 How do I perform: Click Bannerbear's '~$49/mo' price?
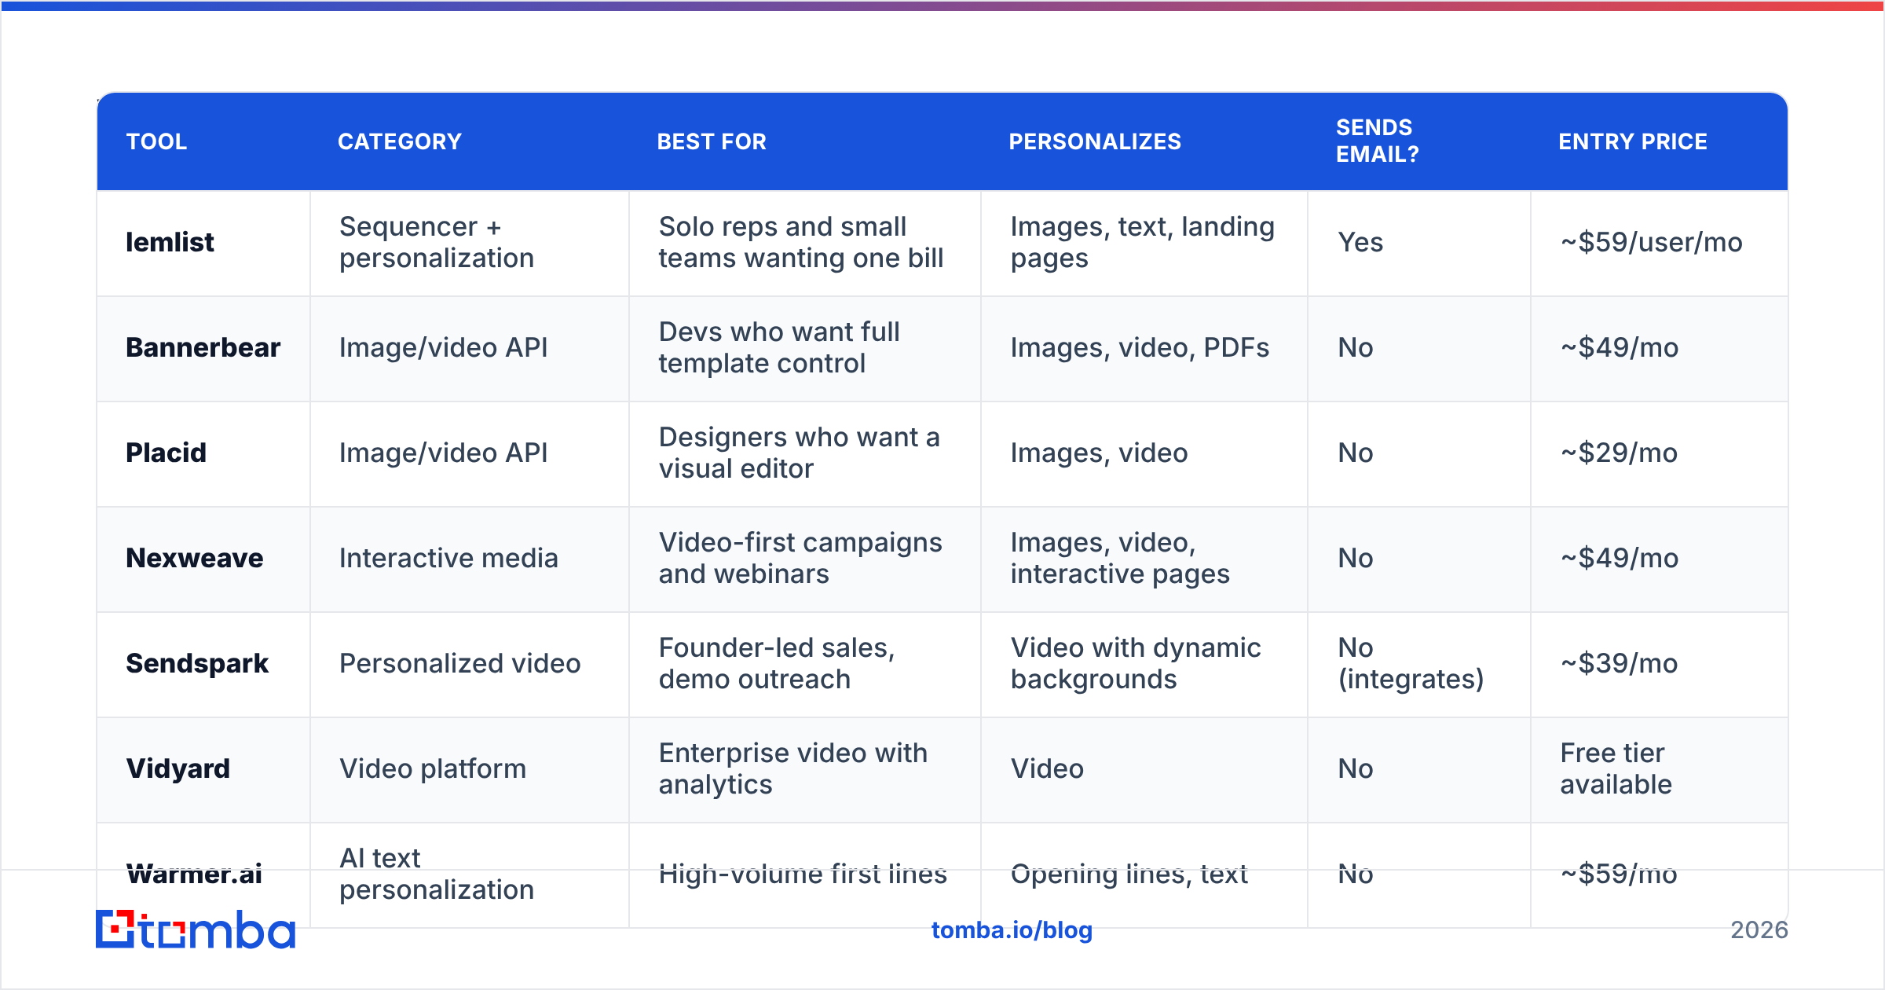pyautogui.click(x=1619, y=347)
